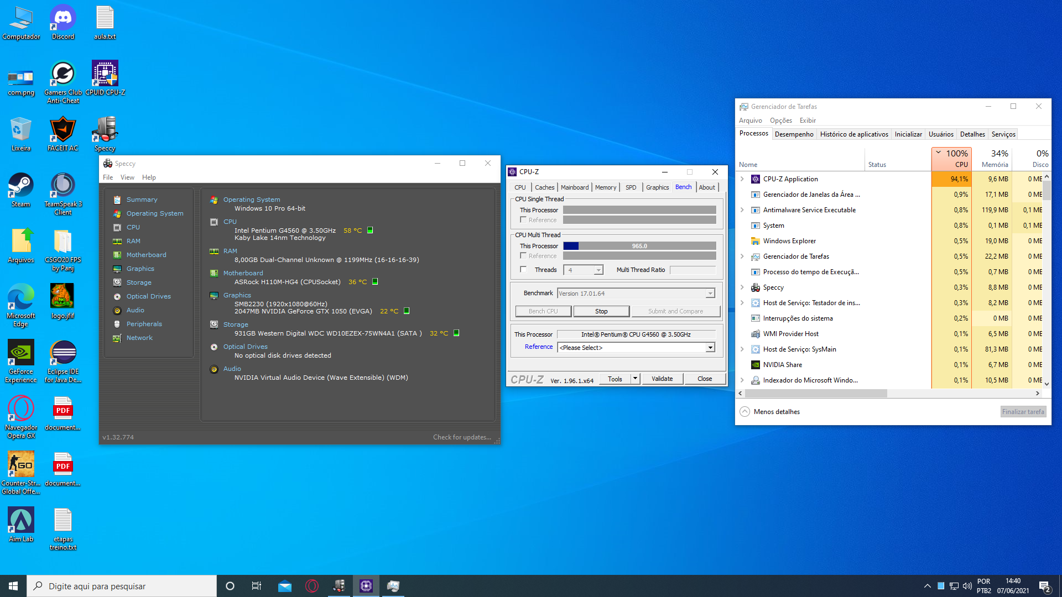This screenshot has height=597, width=1062.
Task: Click the Task Manager horizontal scrollbar
Action: (816, 394)
